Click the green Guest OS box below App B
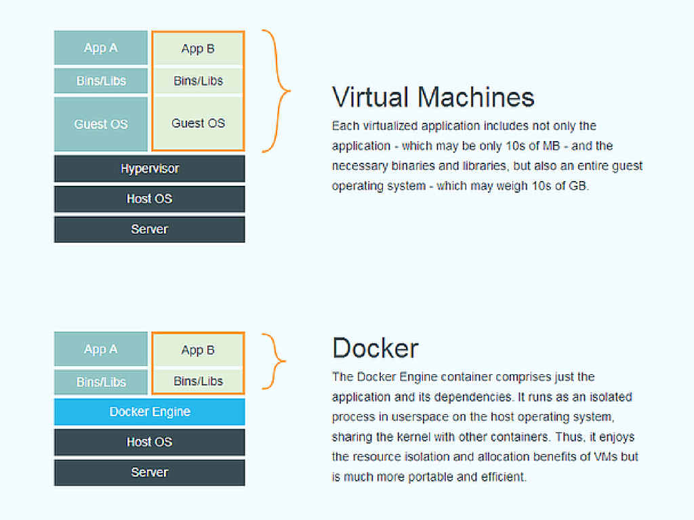The width and height of the screenshot is (694, 520). (198, 123)
